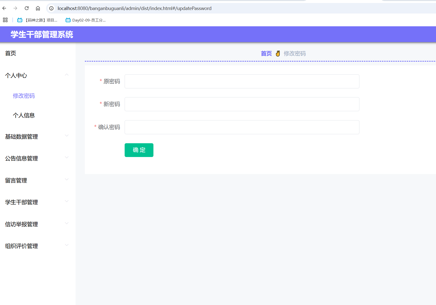Click the 修改密码 breadcrumb text
Image resolution: width=436 pixels, height=305 pixels.
[x=295, y=53]
